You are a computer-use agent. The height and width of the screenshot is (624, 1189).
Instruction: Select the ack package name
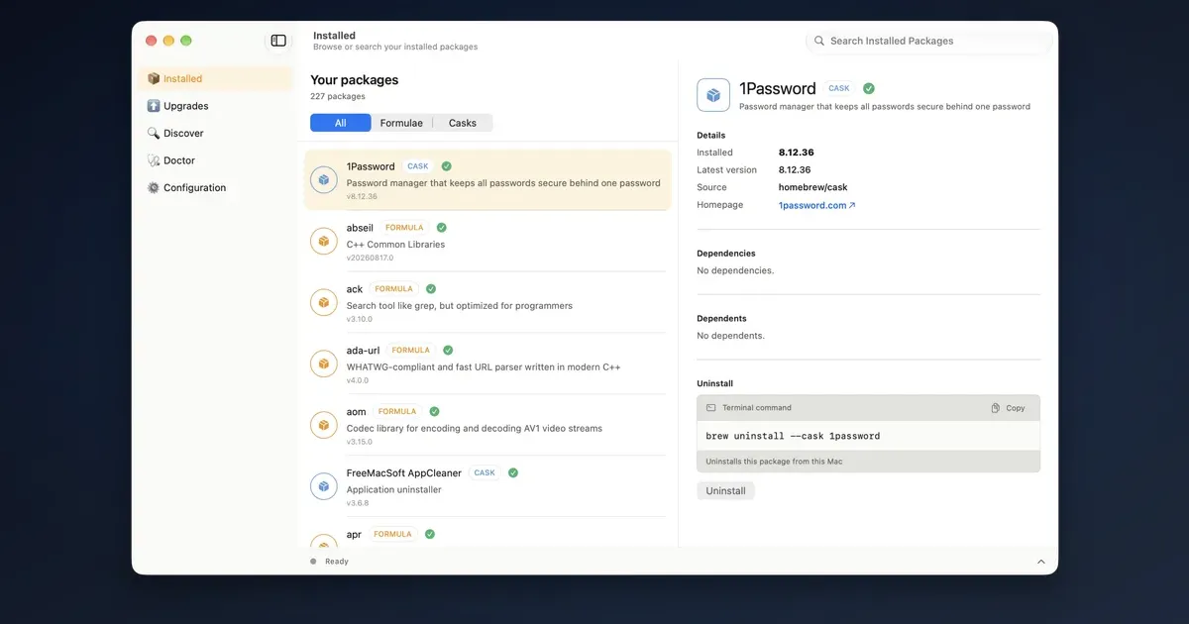point(355,289)
